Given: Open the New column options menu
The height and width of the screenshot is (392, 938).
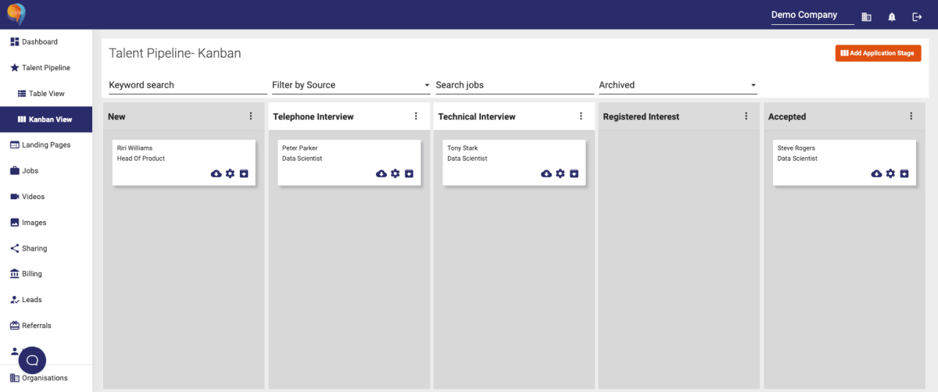Looking at the screenshot, I should coord(251,116).
